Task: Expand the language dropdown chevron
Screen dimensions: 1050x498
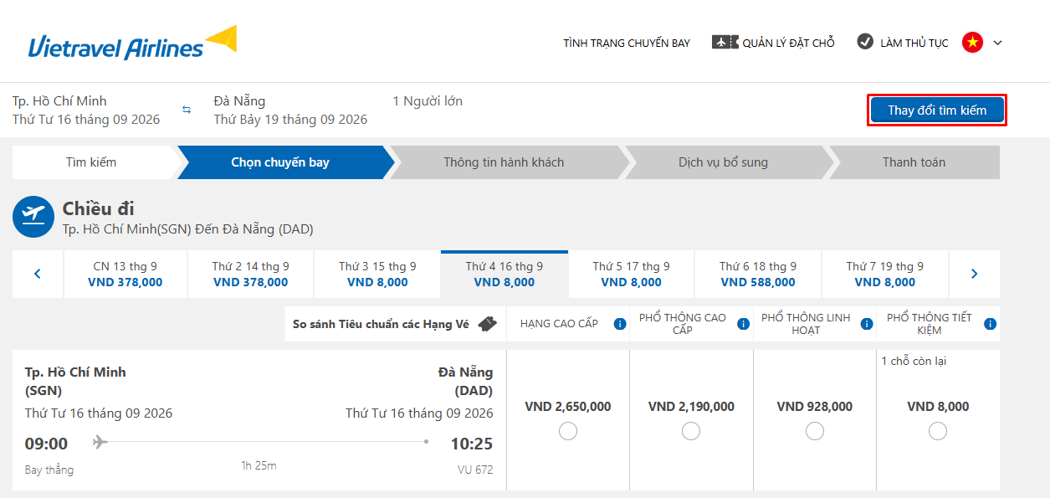Action: (997, 43)
